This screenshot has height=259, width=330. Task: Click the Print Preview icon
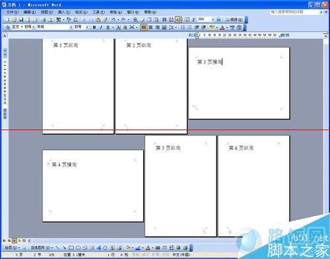pos(49,20)
